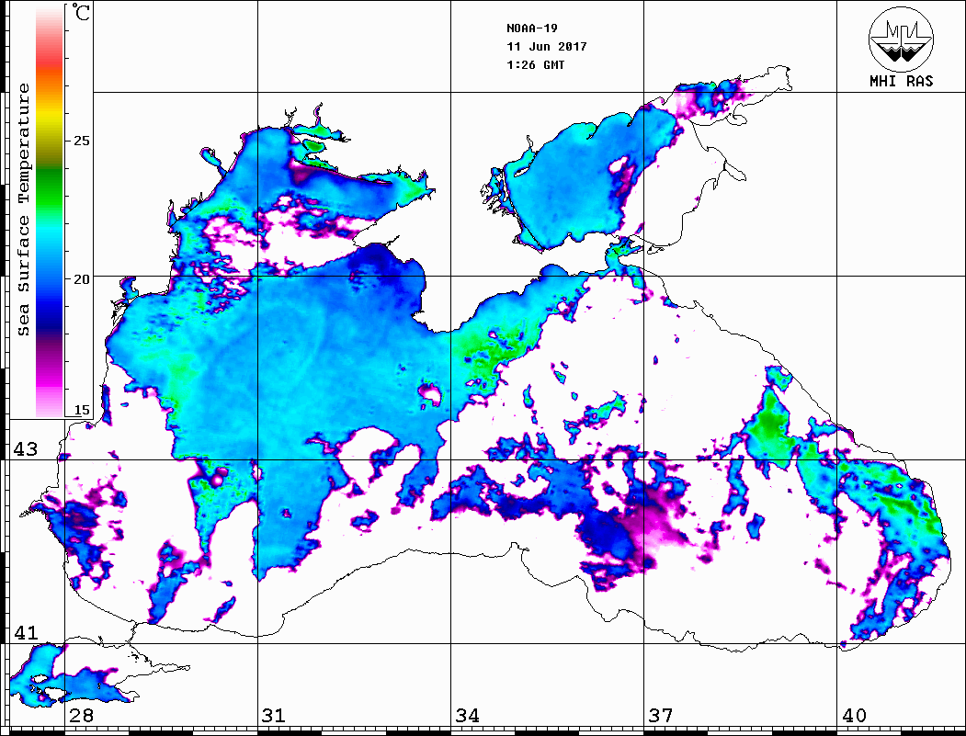
Task: Click longitude label 34
Action: pyautogui.click(x=468, y=716)
